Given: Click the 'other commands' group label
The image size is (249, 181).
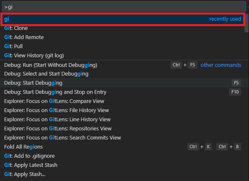Looking at the screenshot, I should 221,65.
